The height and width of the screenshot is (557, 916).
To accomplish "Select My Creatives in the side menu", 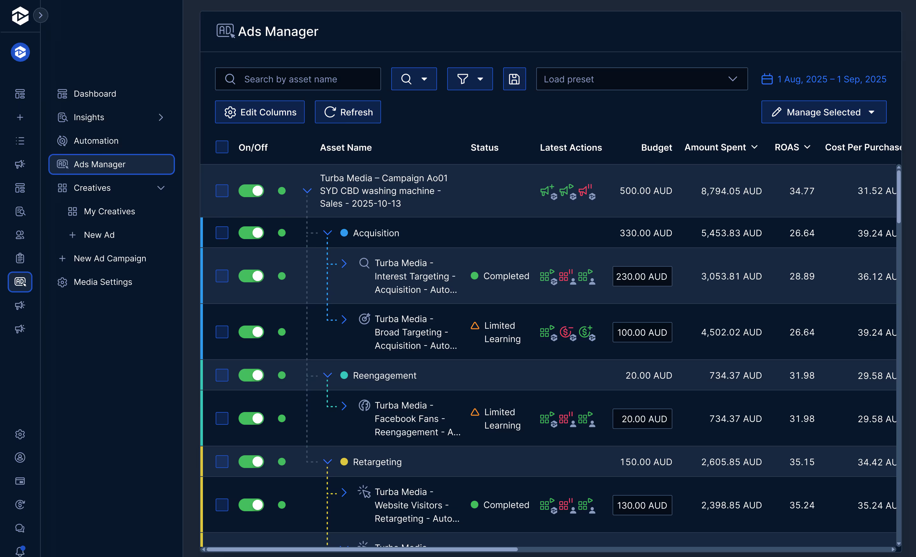I will (109, 211).
